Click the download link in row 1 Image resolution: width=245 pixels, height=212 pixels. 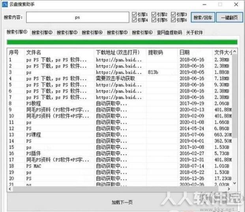pos(119,60)
